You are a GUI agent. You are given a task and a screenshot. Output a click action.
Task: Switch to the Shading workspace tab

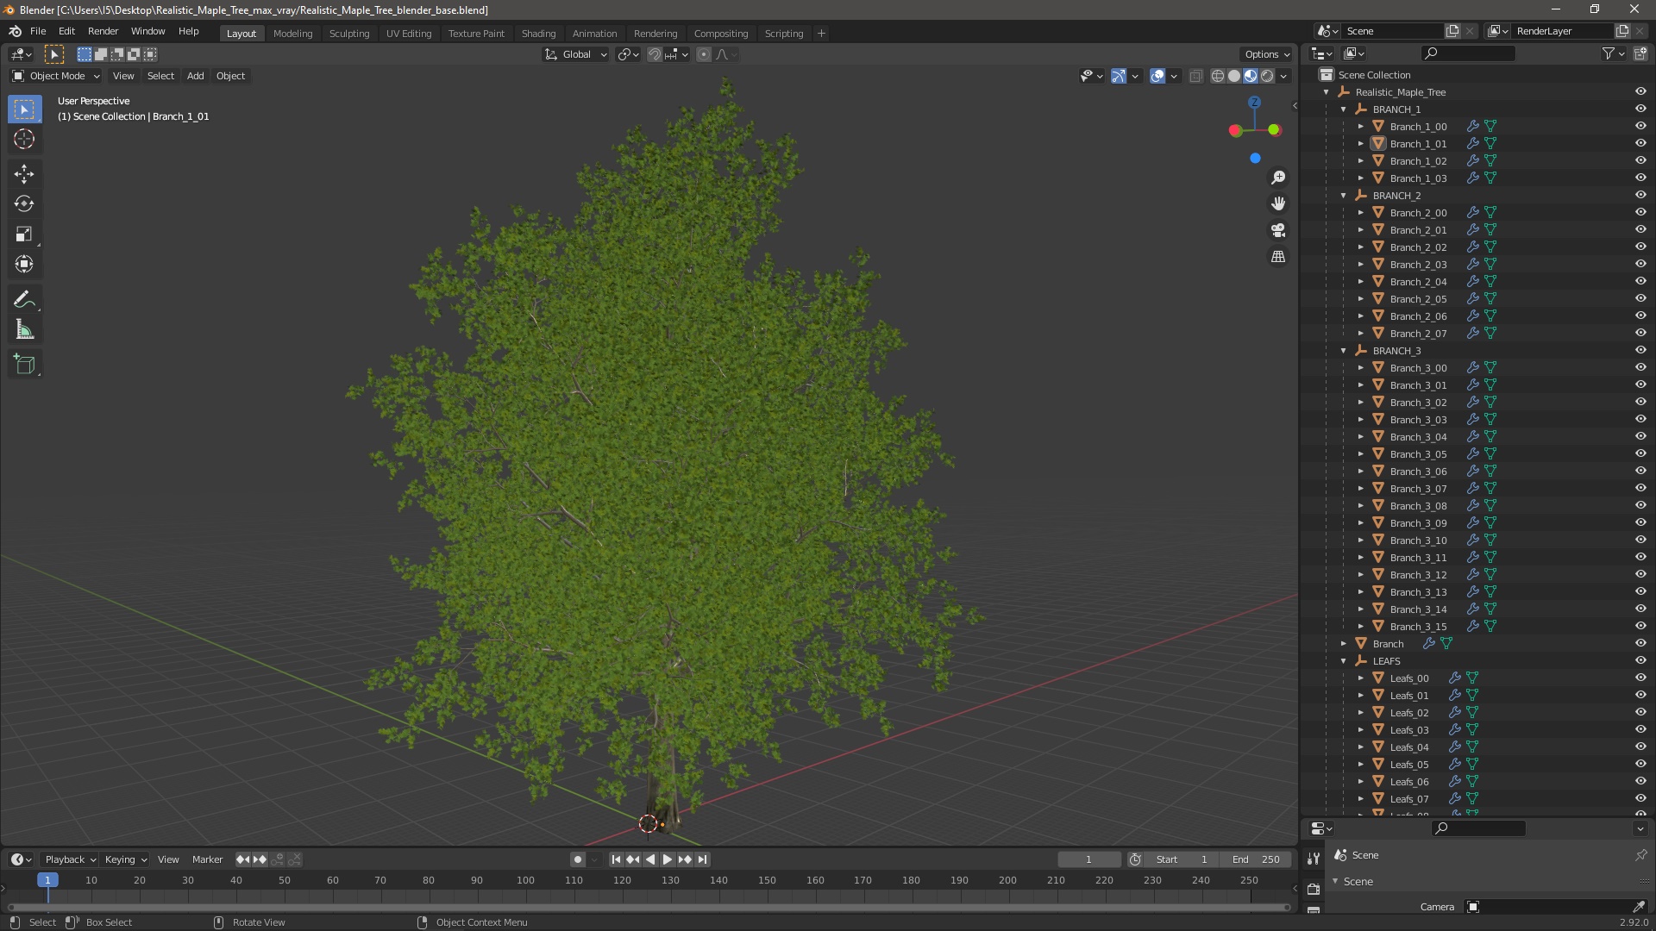coord(538,34)
